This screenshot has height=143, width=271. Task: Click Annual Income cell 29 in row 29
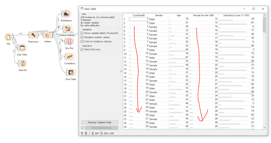coord(203,127)
